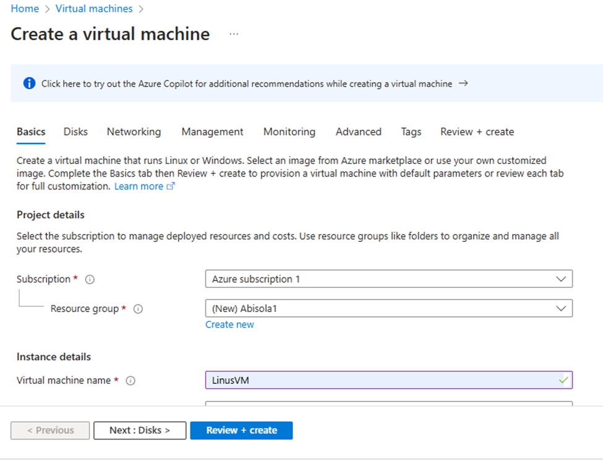Expand the Subscription dropdown
This screenshot has width=603, height=460.
click(x=560, y=279)
